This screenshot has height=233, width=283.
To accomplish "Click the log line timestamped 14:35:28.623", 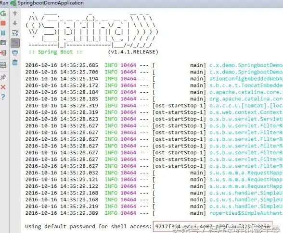I will (x=154, y=119).
